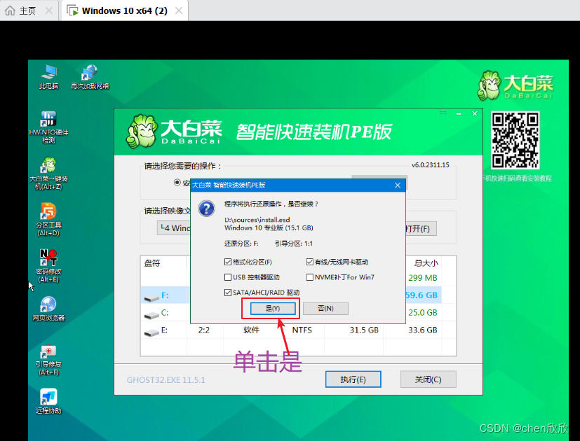Click the 31.5 GB cell in E: row

364,330
